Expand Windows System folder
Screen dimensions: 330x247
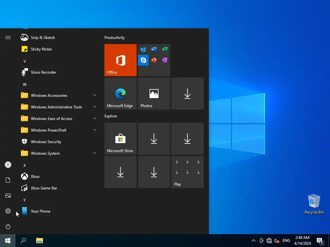[59, 153]
